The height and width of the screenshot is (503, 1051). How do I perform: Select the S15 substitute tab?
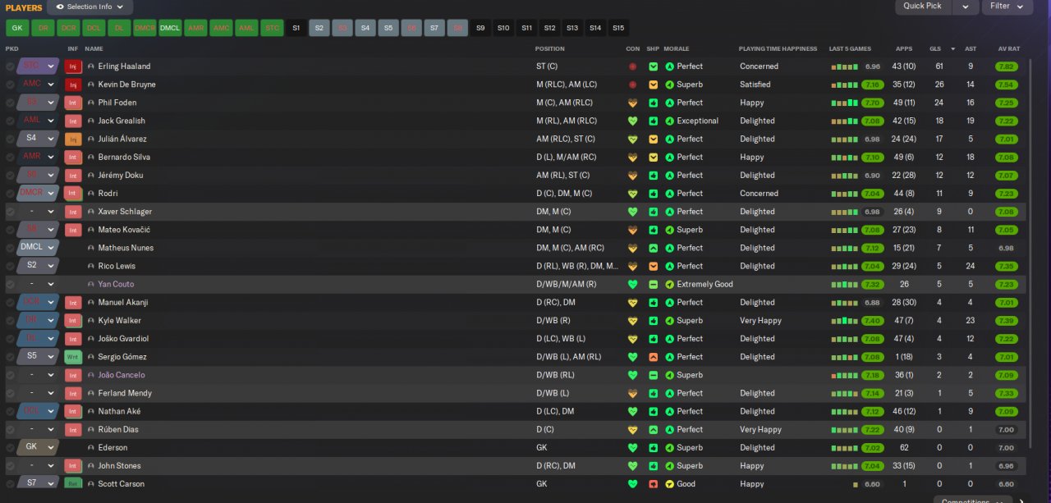pyautogui.click(x=618, y=28)
